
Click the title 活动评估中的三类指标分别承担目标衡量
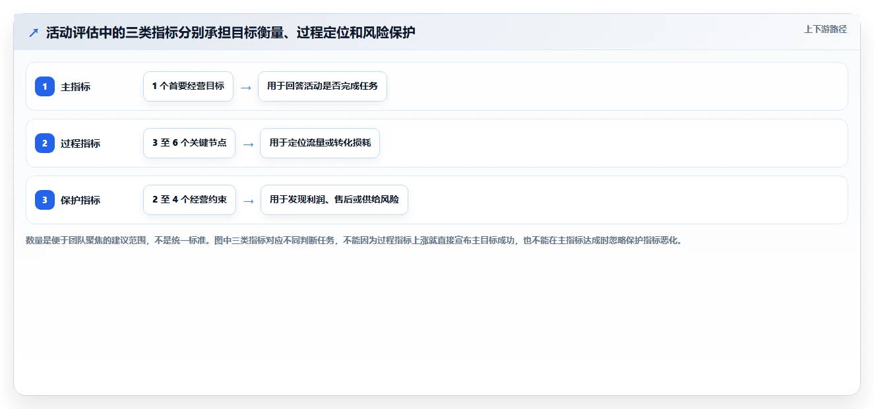coord(231,32)
